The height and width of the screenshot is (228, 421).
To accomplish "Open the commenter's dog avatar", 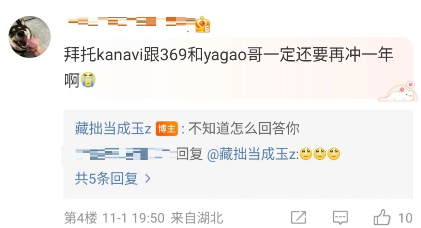I will (30, 37).
